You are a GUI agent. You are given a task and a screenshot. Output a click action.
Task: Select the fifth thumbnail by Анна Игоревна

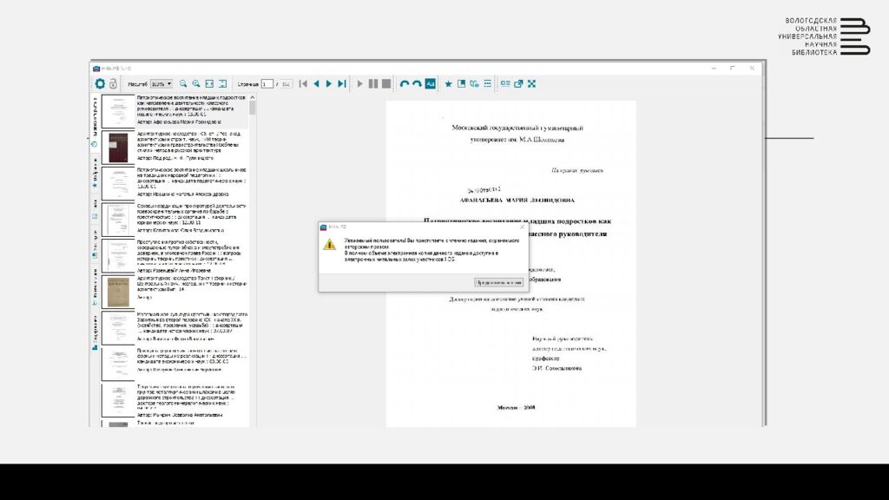click(x=118, y=256)
